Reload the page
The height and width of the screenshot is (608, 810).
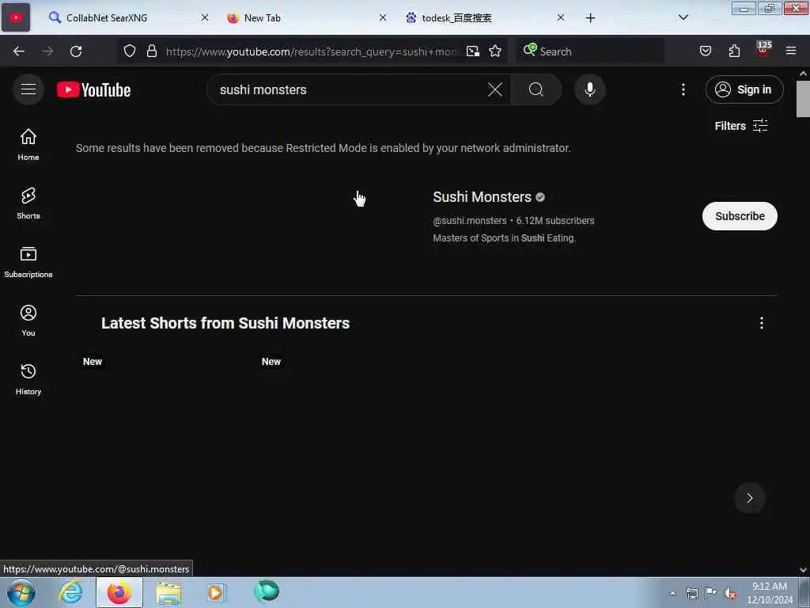click(x=76, y=51)
